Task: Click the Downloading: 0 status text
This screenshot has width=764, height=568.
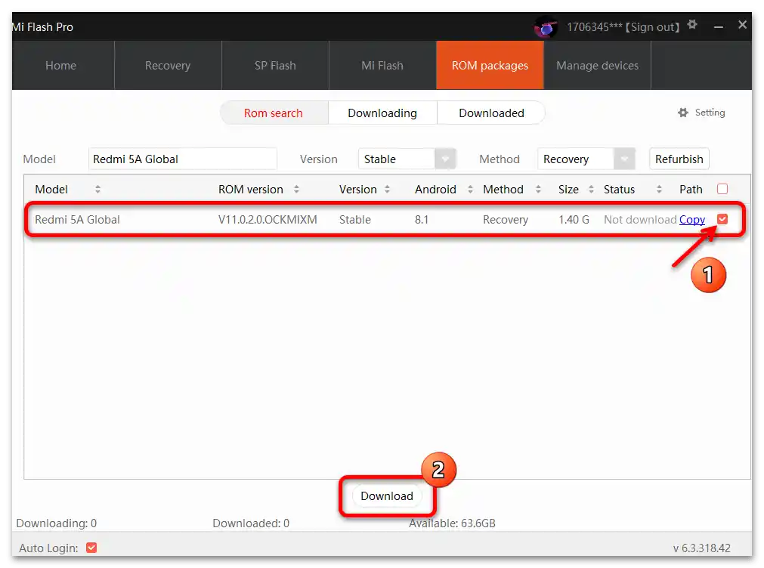Action: tap(57, 523)
